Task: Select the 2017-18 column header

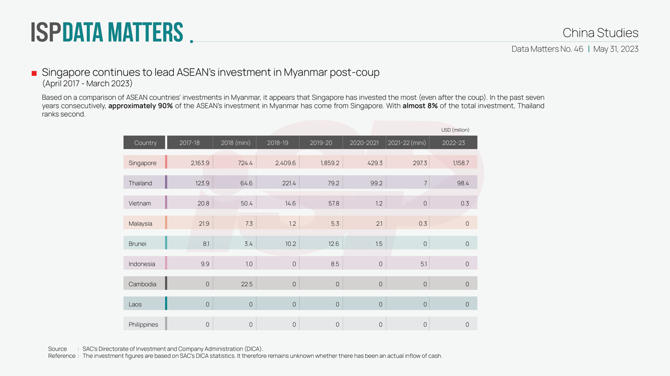Action: tap(190, 143)
